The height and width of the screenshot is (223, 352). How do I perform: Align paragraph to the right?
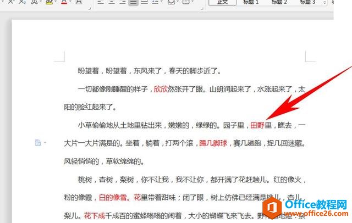(x=122, y=2)
